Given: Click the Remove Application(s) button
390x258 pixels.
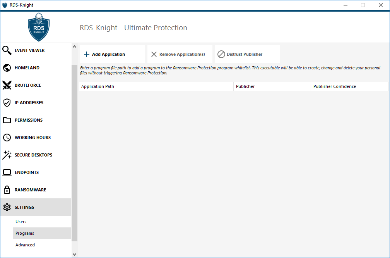Looking at the screenshot, I should [x=180, y=54].
